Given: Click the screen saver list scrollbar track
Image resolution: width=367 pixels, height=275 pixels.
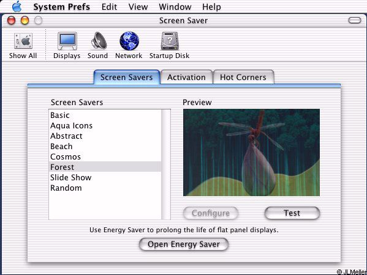Looking at the screenshot, I should tap(166, 164).
